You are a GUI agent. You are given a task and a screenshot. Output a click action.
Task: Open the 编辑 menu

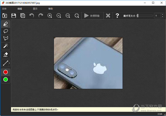pos(20,9)
